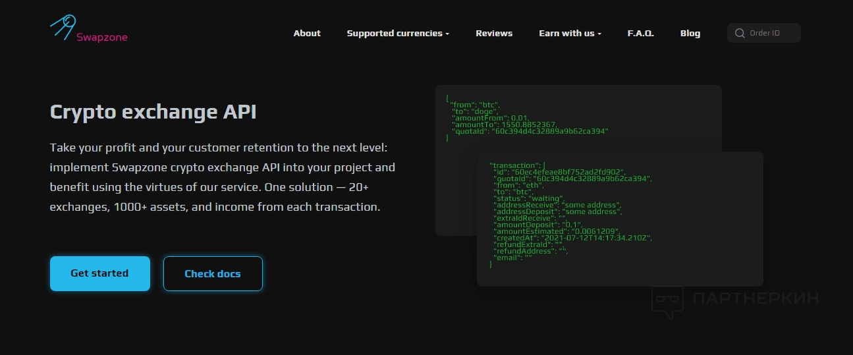Focus the Order ID search field
853x355 pixels.
tap(764, 33)
